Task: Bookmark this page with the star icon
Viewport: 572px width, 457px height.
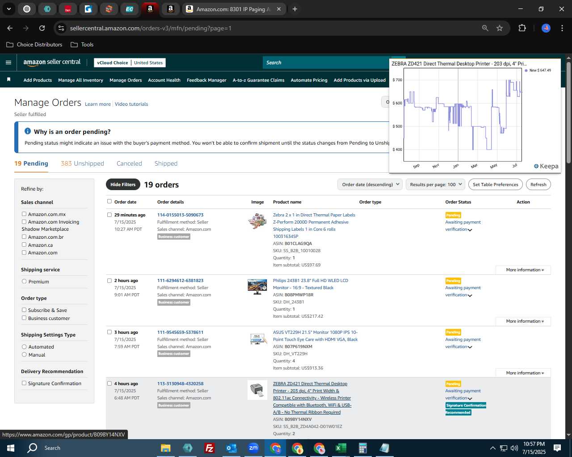Action: tap(500, 28)
